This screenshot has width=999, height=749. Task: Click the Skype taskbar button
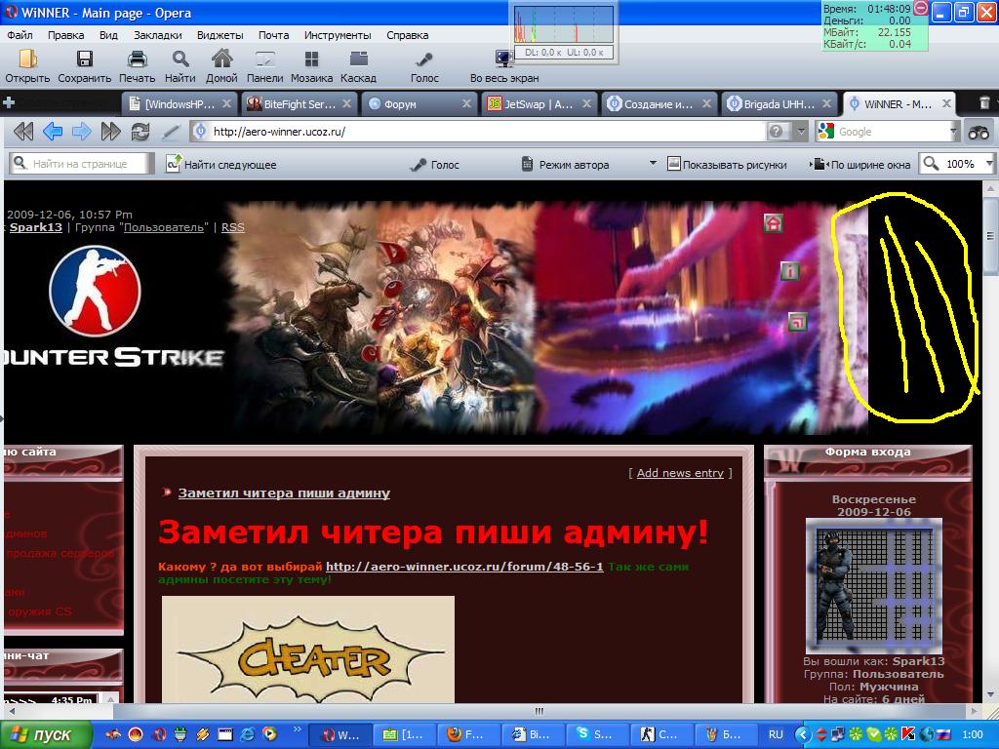[x=598, y=734]
